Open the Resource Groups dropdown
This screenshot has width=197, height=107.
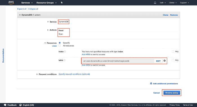point(46,3)
